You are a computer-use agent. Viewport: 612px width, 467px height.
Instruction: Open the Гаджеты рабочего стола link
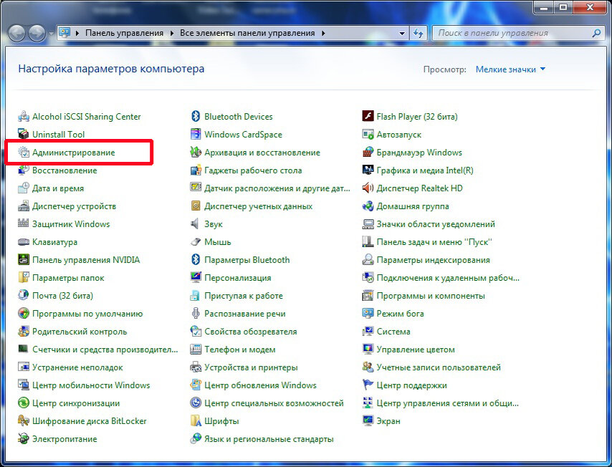click(x=253, y=170)
